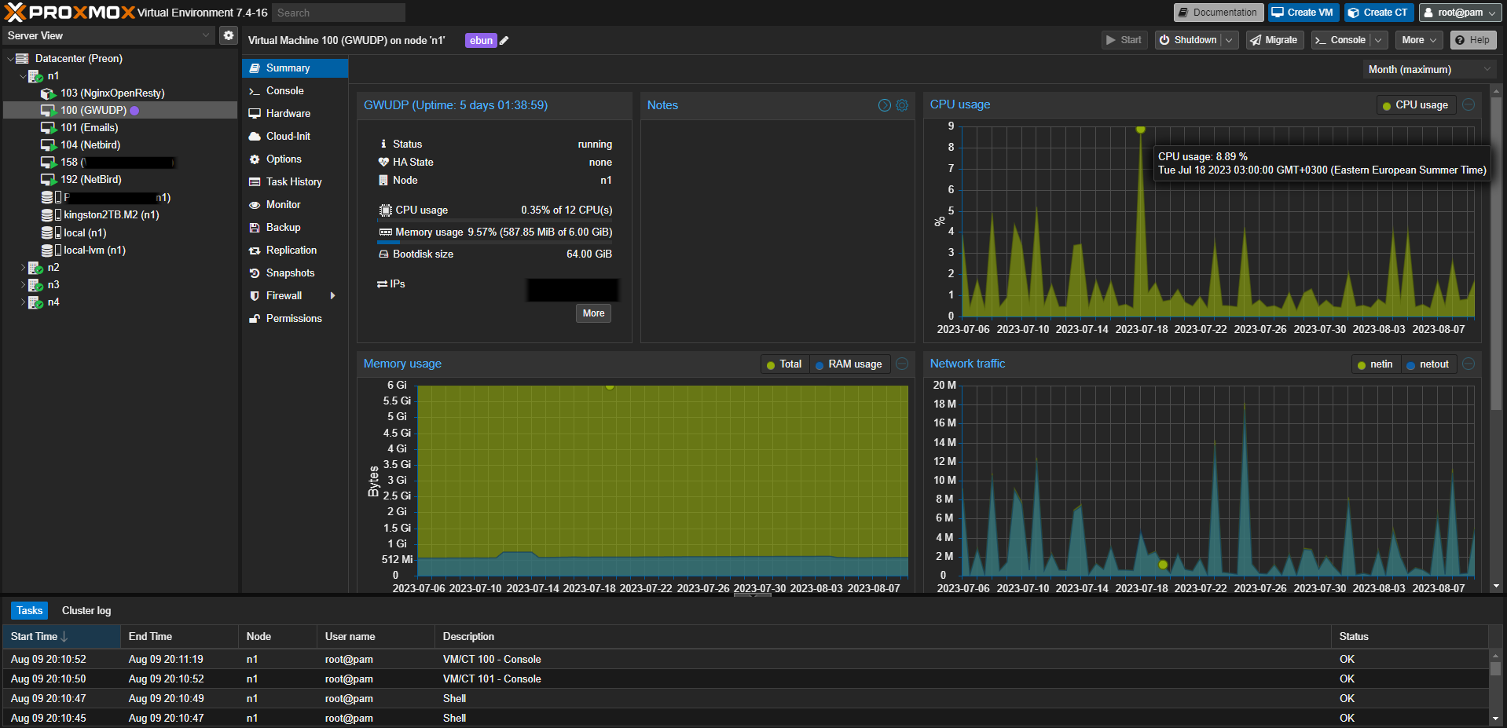Toggle RAM usage legend series
This screenshot has height=728, width=1507.
pos(849,364)
